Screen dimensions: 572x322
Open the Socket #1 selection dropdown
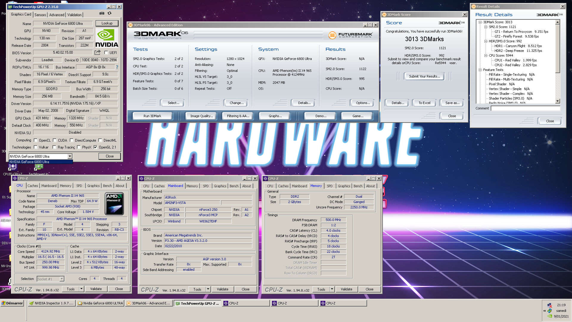click(62, 279)
